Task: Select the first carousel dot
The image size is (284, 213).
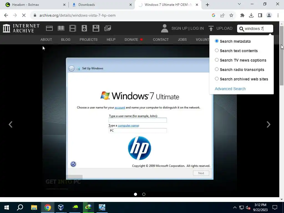Action: pyautogui.click(x=135, y=194)
